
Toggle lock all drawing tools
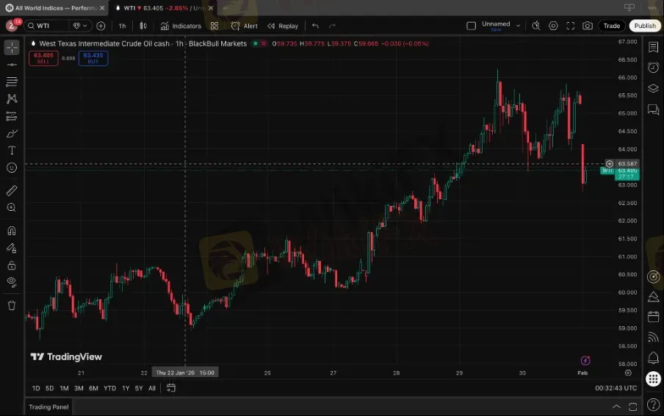[12, 265]
